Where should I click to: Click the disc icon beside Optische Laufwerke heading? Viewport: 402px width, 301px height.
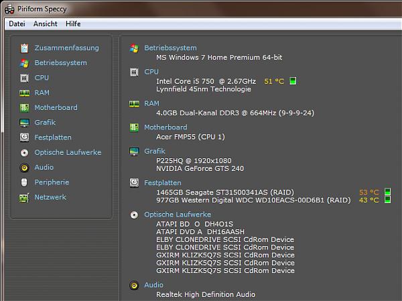click(x=134, y=215)
